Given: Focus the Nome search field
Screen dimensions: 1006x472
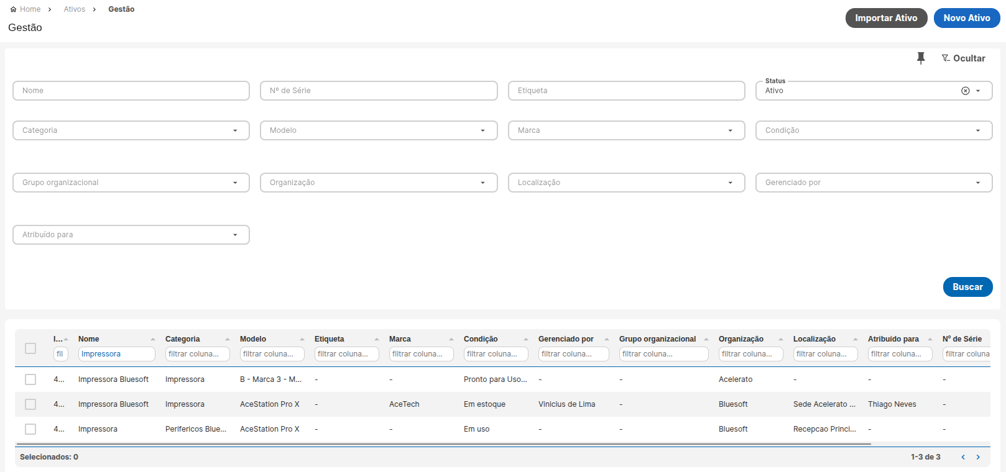Looking at the screenshot, I should point(131,91).
